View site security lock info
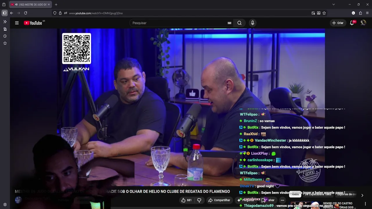Viewport: 372px width, 209px height. point(60,13)
